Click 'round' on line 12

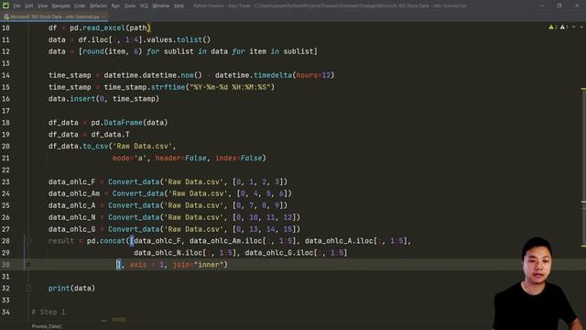pyautogui.click(x=93, y=51)
